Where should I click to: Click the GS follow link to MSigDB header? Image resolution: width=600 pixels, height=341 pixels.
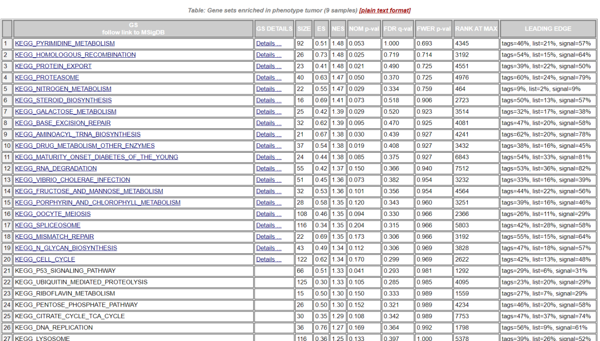pos(133,29)
